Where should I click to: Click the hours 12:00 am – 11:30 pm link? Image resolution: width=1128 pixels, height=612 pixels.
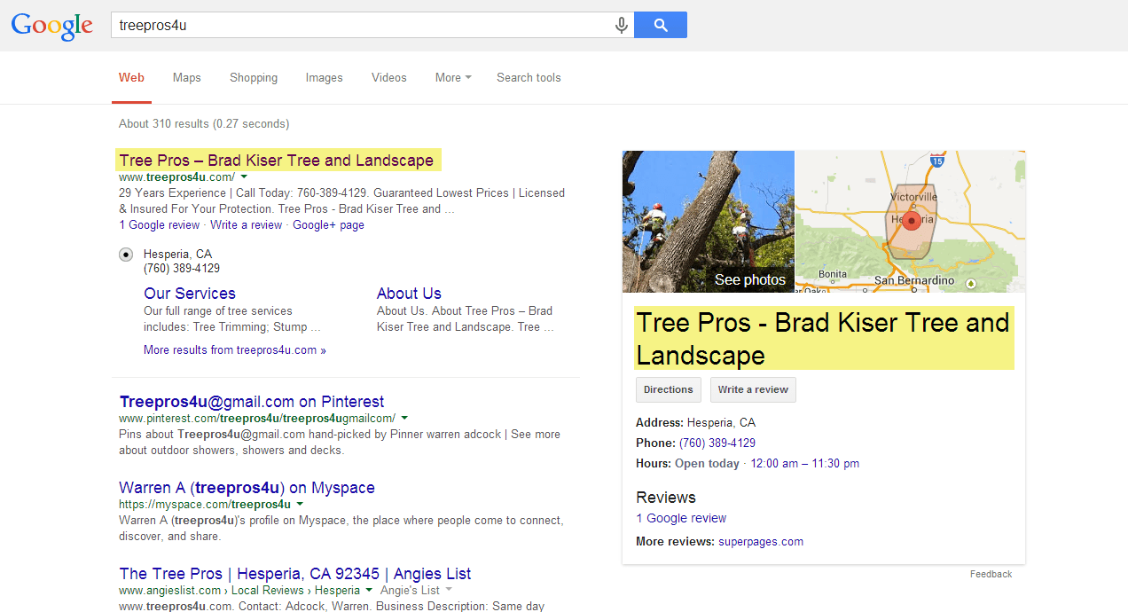[805, 463]
